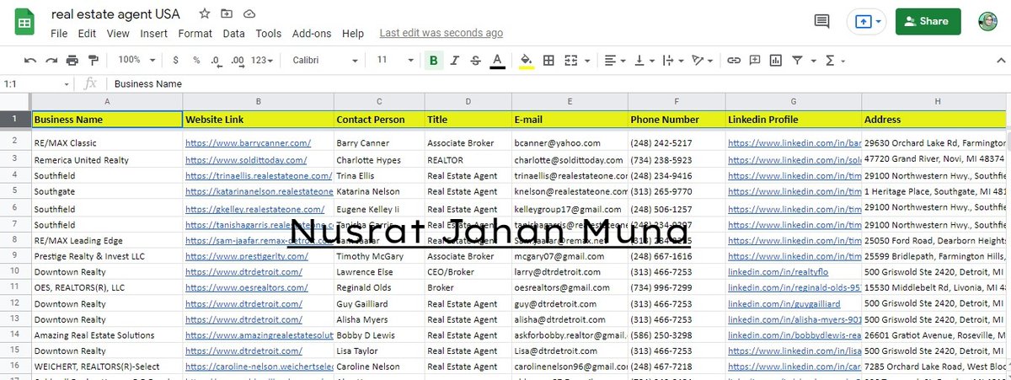Select column E header
Viewport: 1011px width, 380px height.
570,101
